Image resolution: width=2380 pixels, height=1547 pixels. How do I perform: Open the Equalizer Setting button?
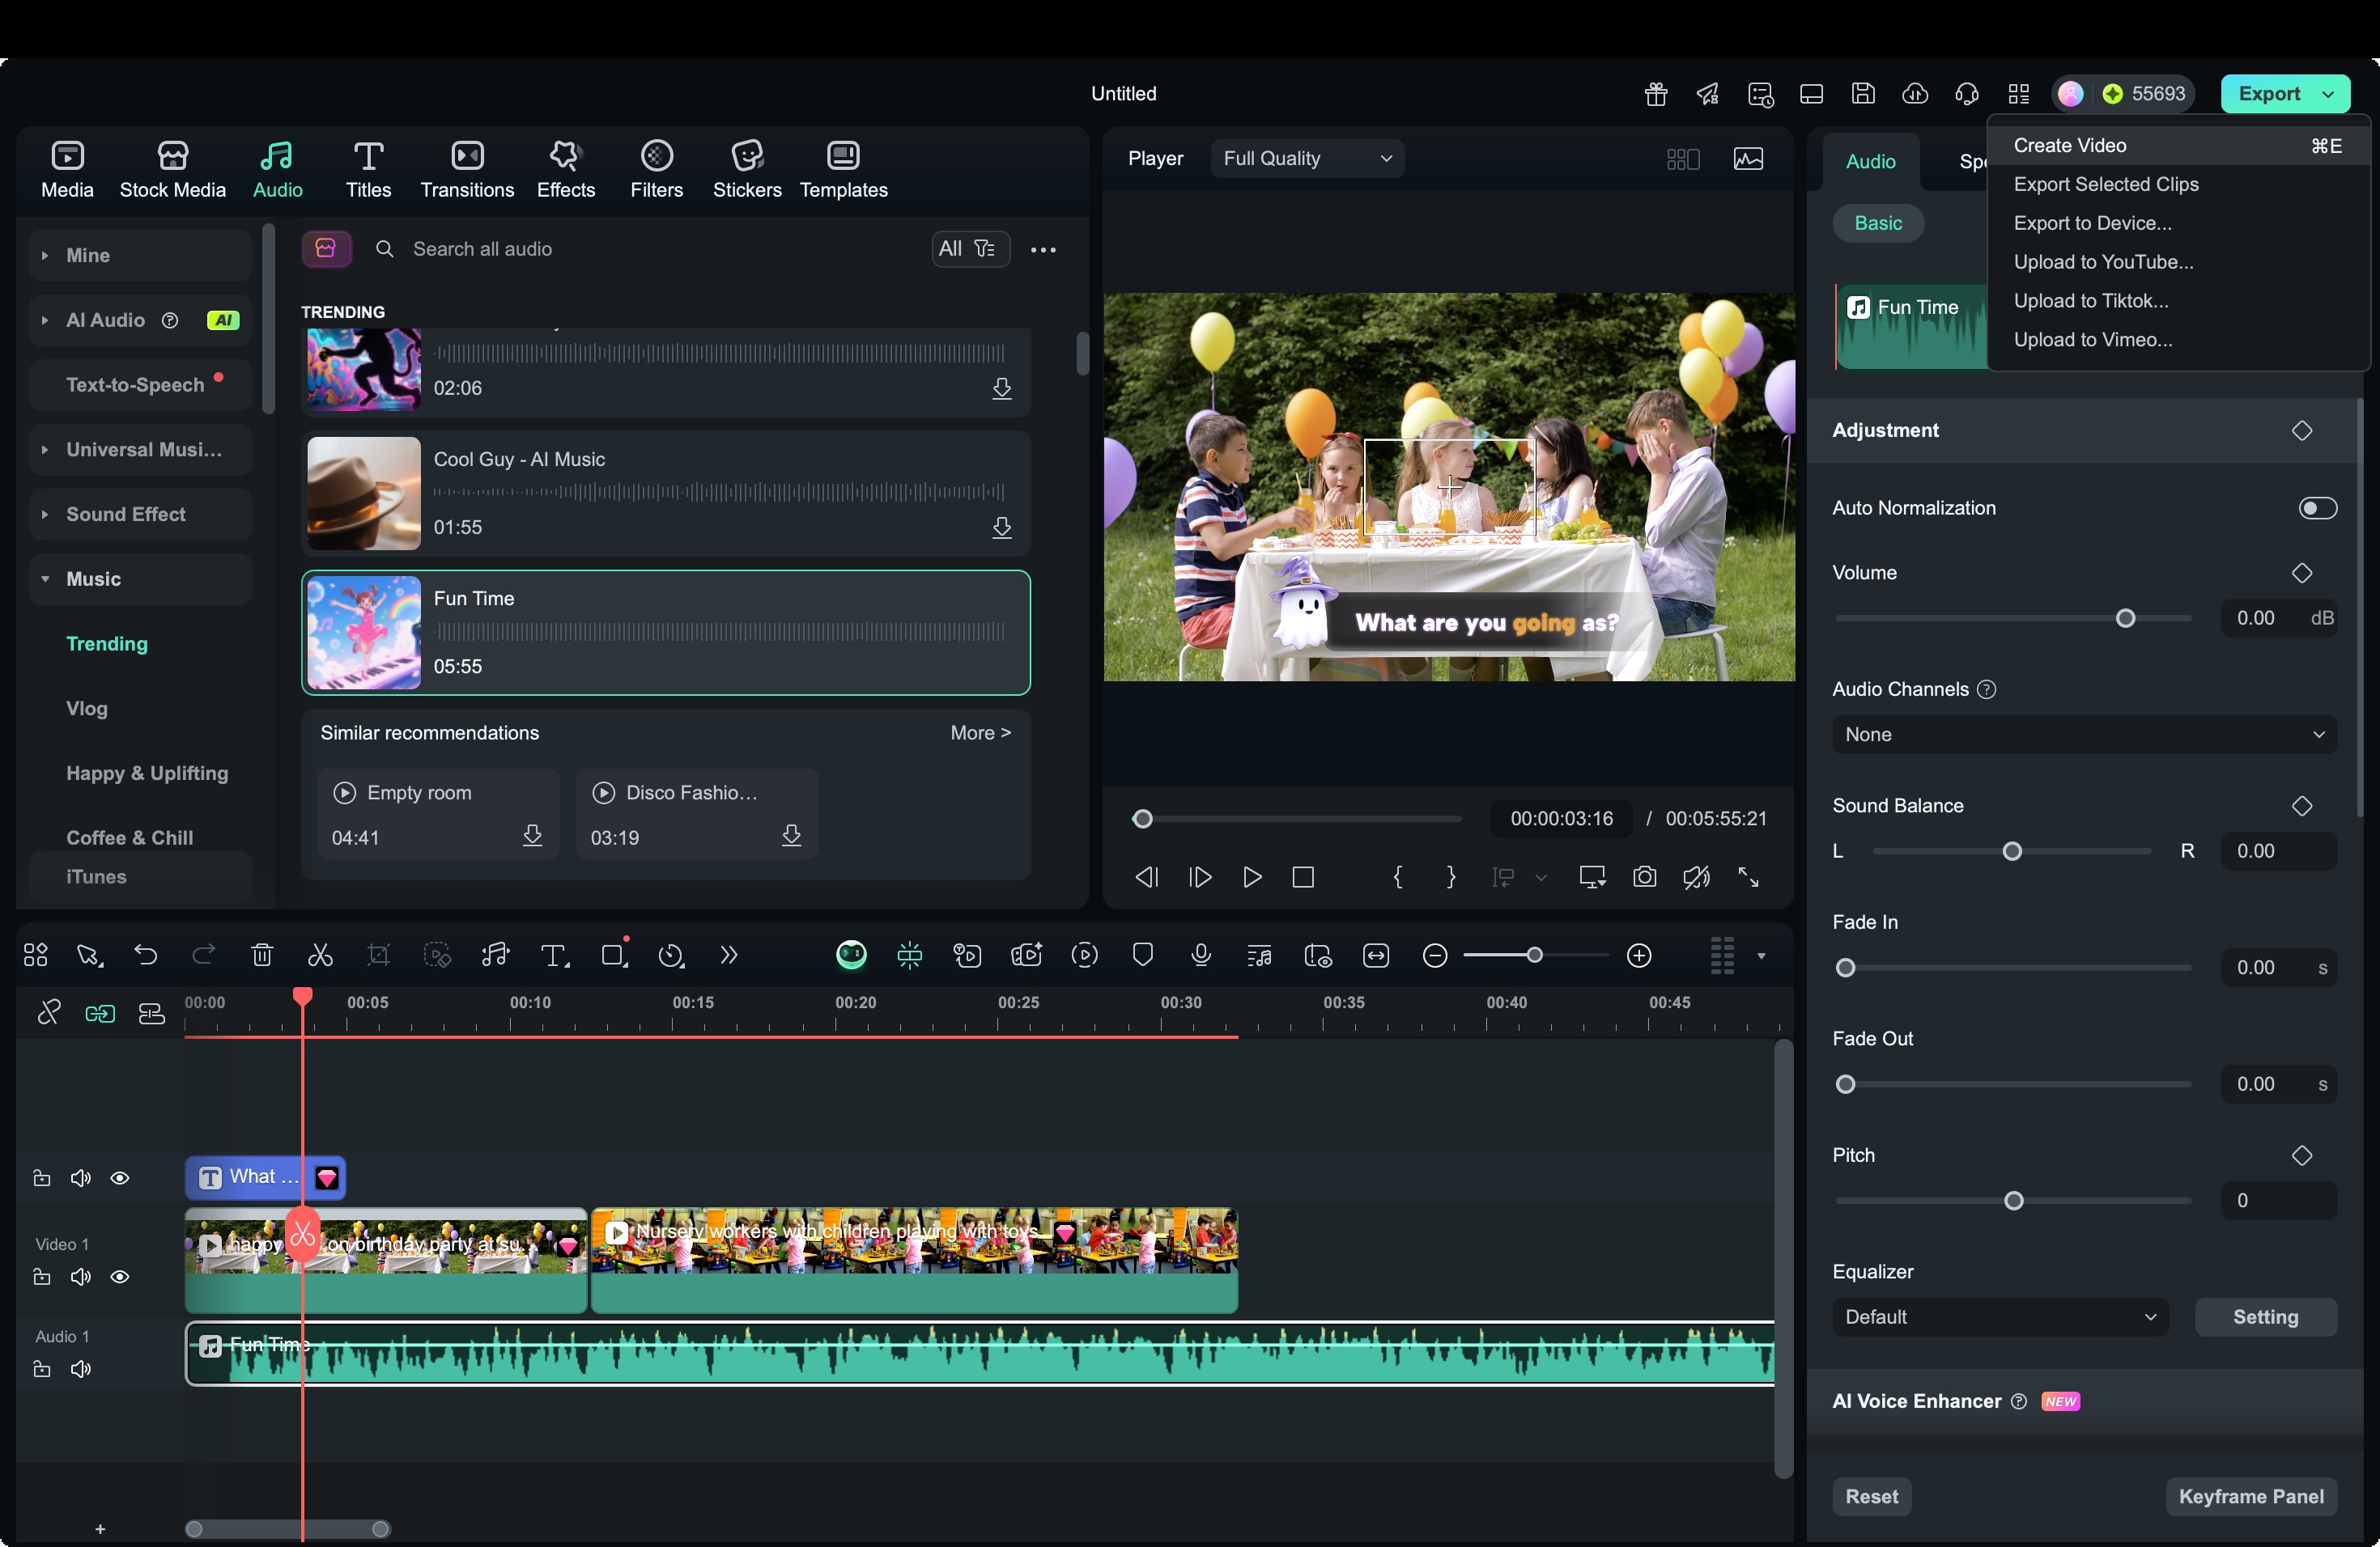(2265, 1317)
